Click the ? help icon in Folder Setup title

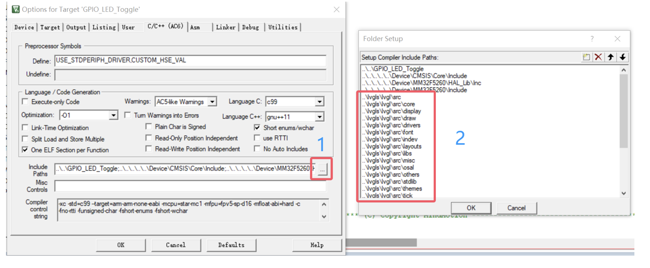tap(592, 39)
